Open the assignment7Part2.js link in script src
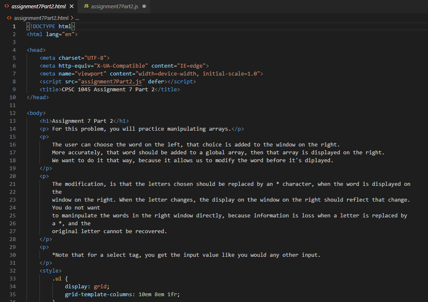Viewport: 428px width, 302px height. click(x=111, y=81)
